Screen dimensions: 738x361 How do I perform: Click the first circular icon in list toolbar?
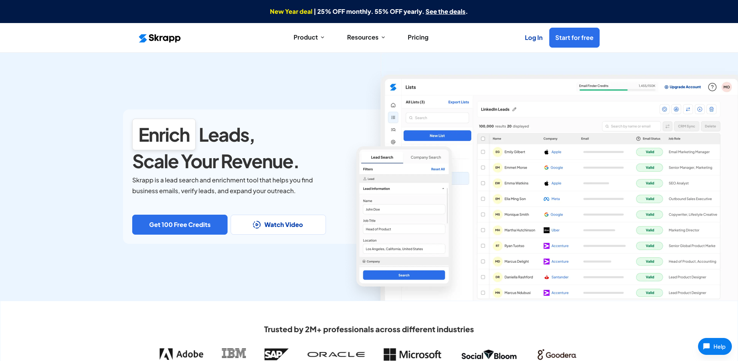pos(665,109)
